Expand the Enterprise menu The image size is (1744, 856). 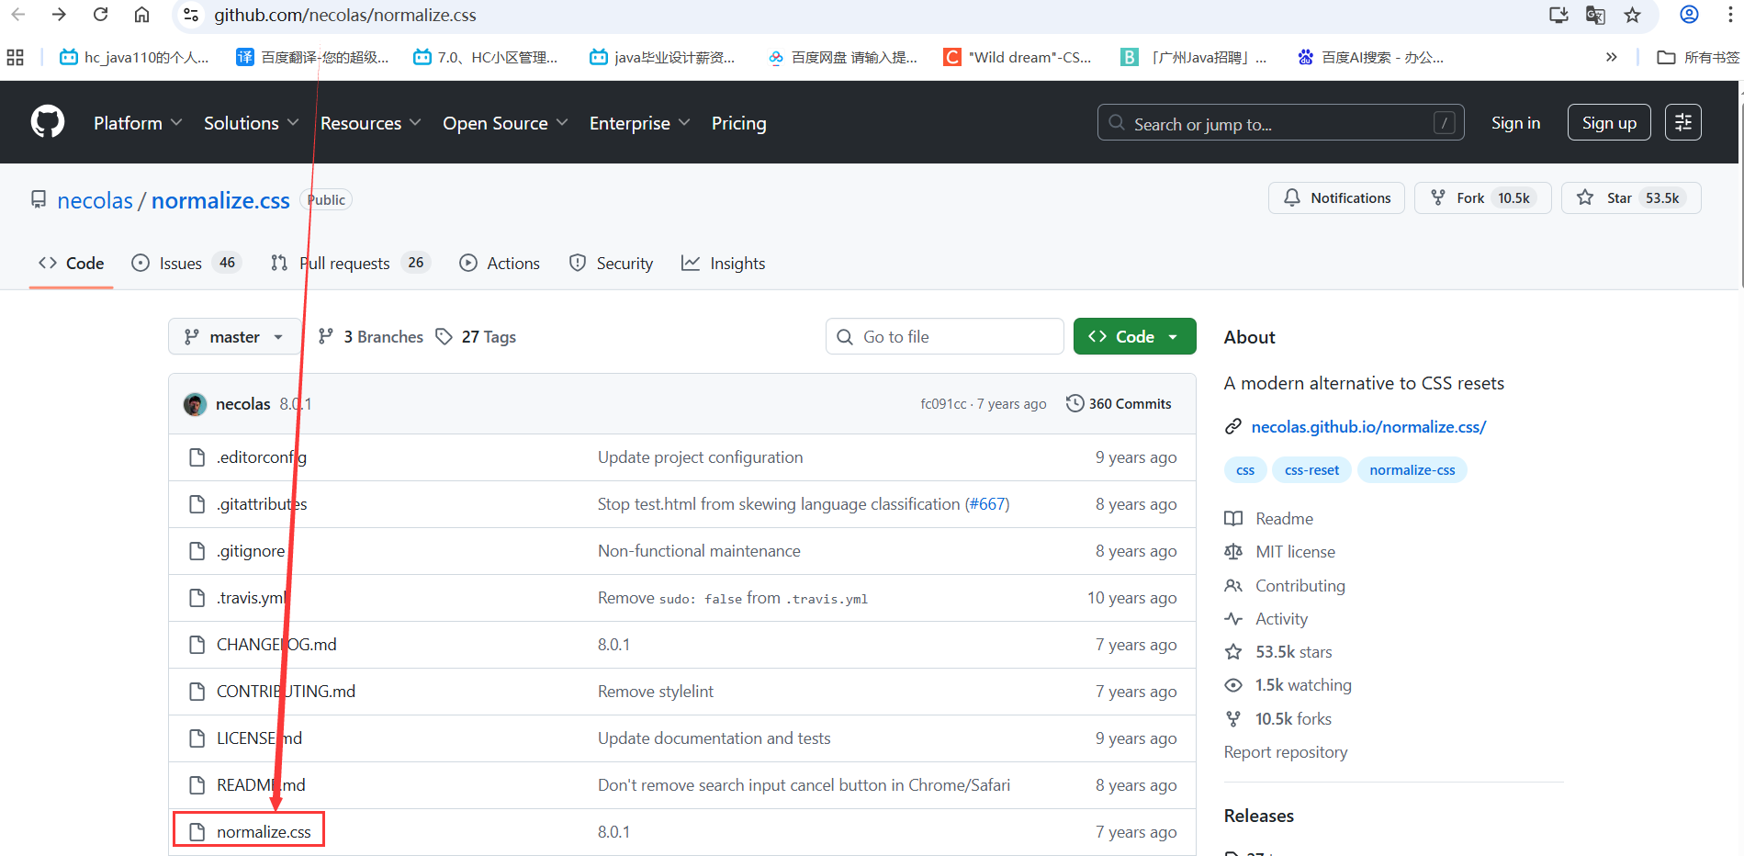tap(639, 123)
